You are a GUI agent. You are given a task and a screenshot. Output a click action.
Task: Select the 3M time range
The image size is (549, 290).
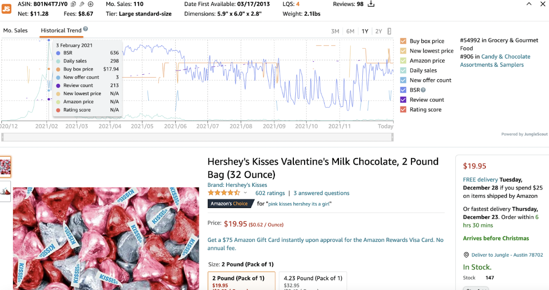335,32
